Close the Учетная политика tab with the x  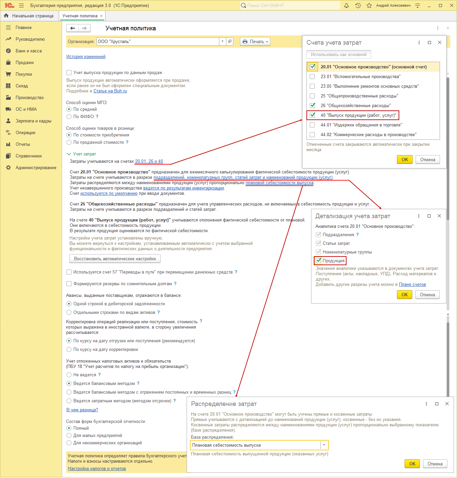click(101, 16)
